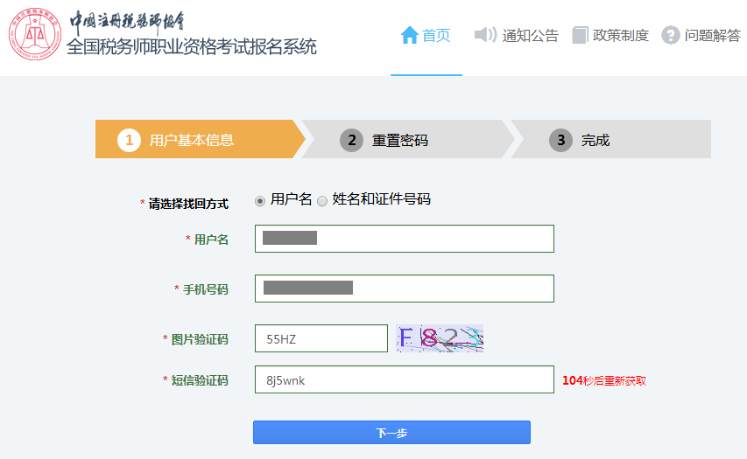Click the 秒后重新获取 resend countdown text
This screenshot has height=459, width=747.
pos(604,380)
